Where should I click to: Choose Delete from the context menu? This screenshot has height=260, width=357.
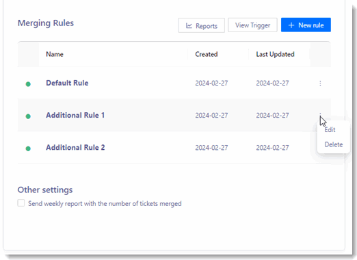click(x=334, y=144)
